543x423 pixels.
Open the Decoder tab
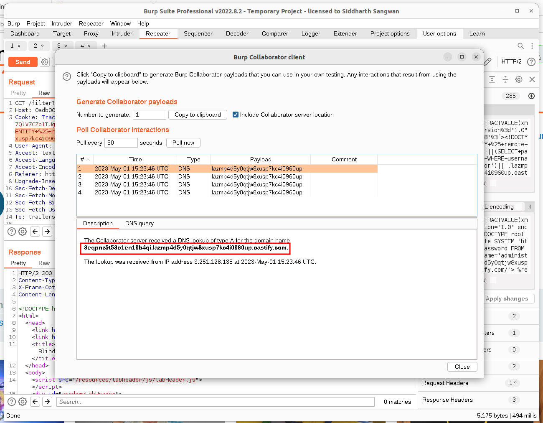pyautogui.click(x=237, y=33)
